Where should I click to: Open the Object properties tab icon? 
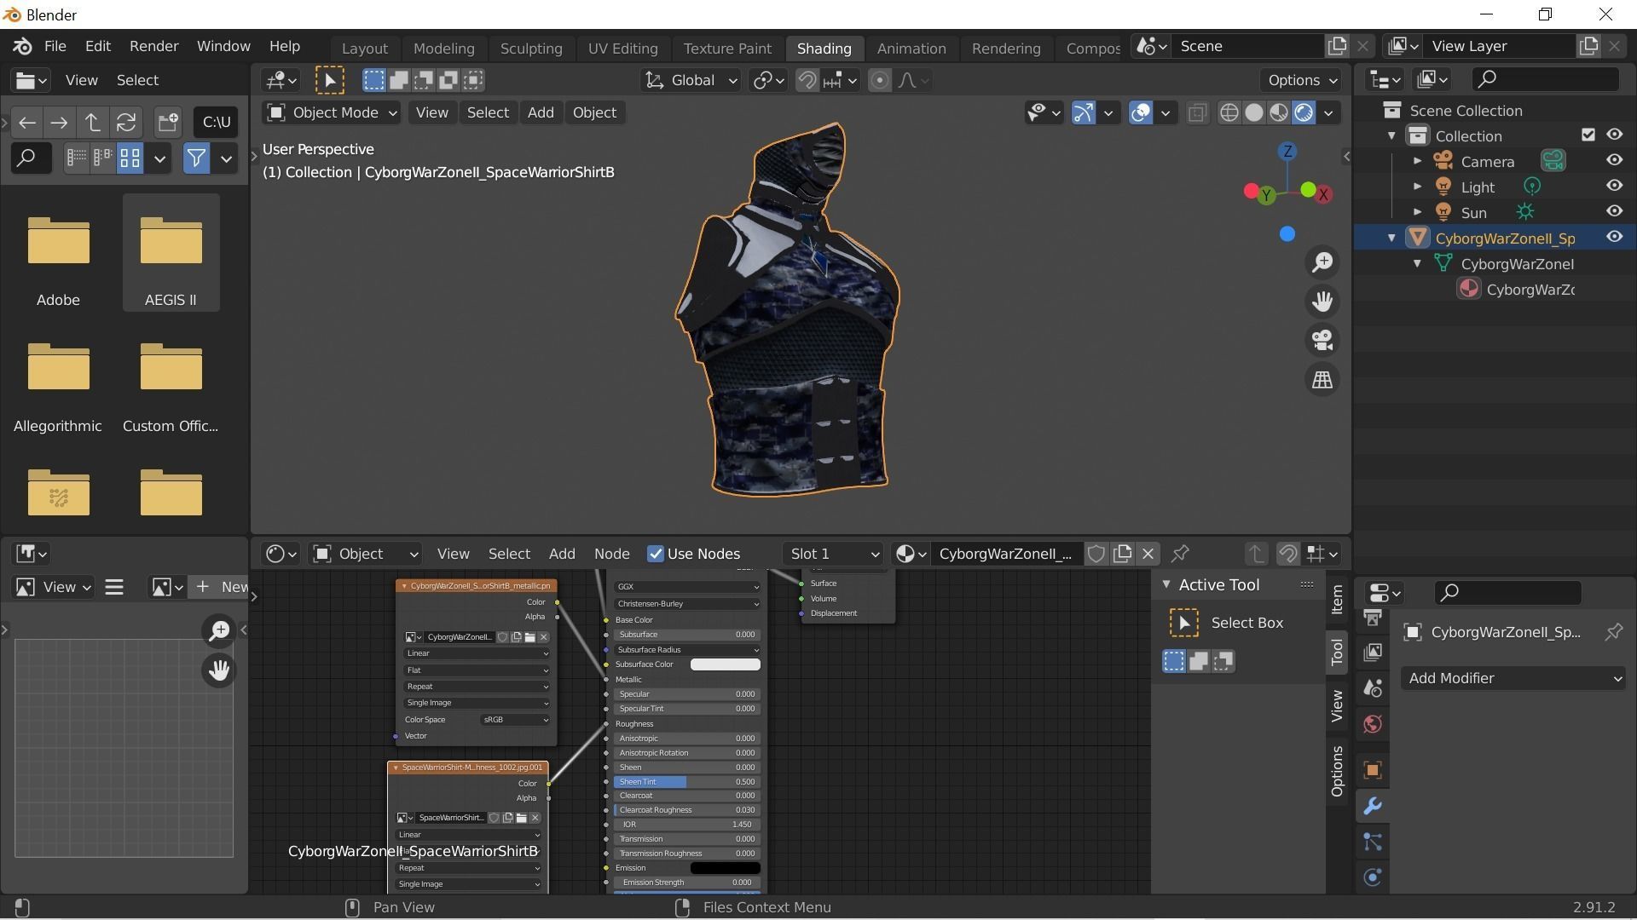tap(1372, 770)
